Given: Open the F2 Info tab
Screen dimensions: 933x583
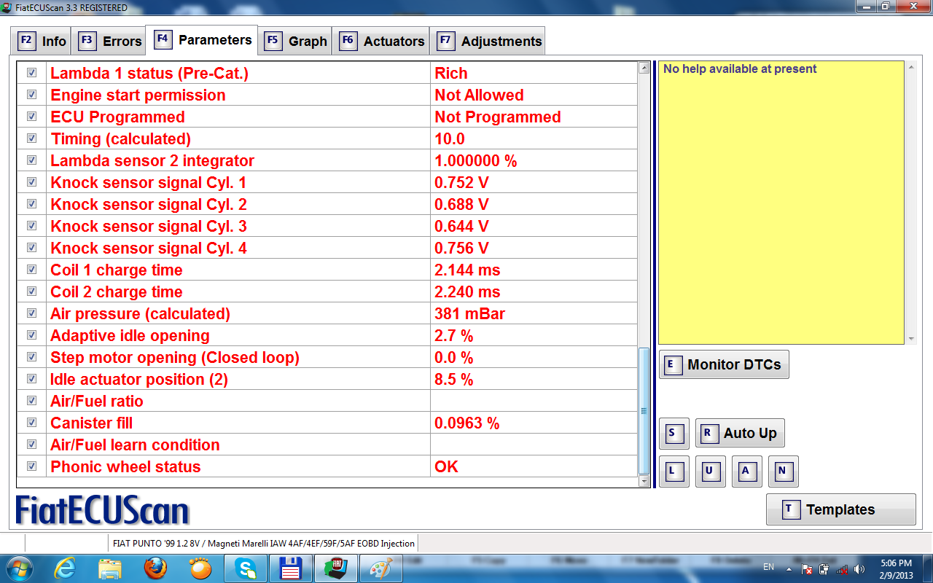Looking at the screenshot, I should coord(42,41).
